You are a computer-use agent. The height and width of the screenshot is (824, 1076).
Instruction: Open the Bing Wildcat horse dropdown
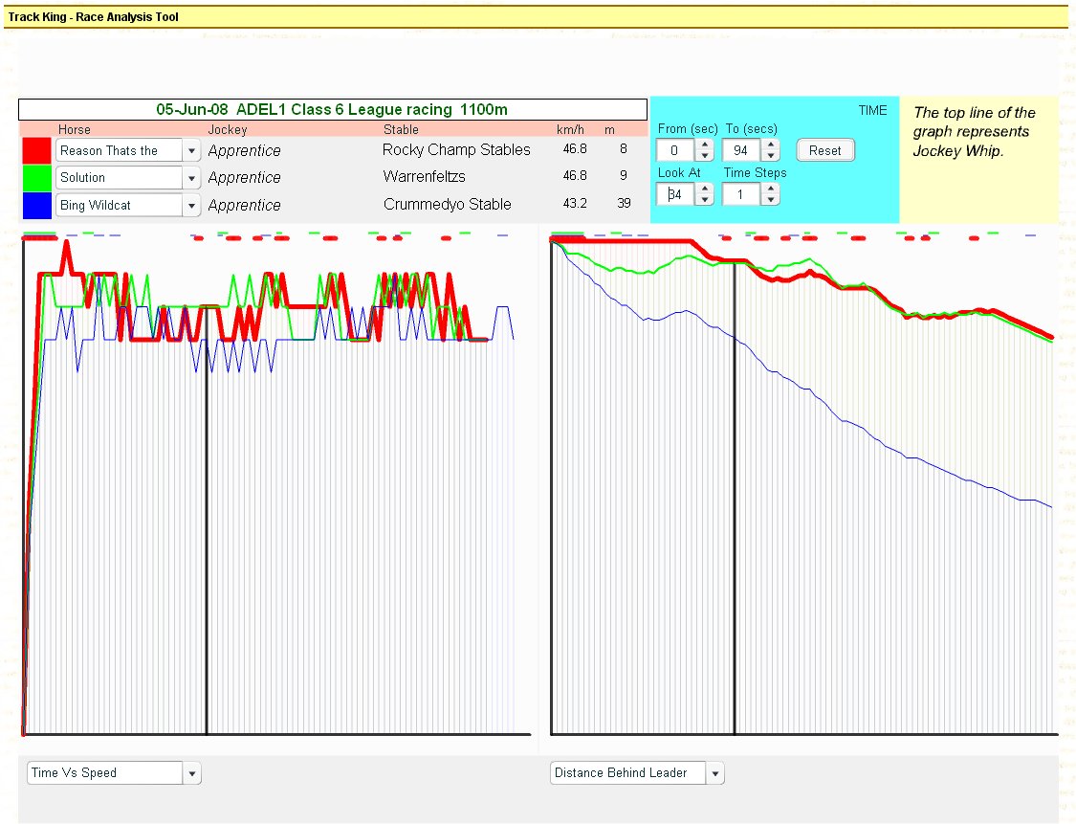tap(191, 206)
